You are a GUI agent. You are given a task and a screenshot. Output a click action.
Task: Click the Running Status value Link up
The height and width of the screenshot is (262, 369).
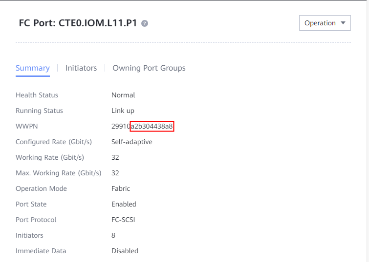tap(123, 111)
